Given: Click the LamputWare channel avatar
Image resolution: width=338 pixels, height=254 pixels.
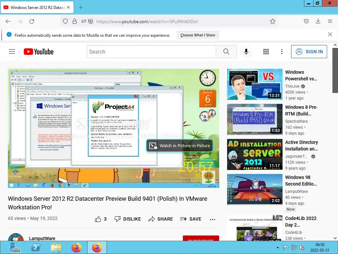Looking at the screenshot, I should click(x=16, y=237).
